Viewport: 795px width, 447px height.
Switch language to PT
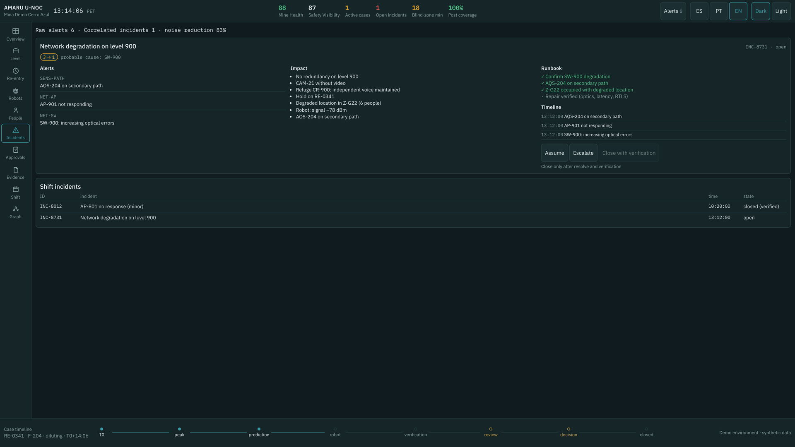(x=718, y=11)
